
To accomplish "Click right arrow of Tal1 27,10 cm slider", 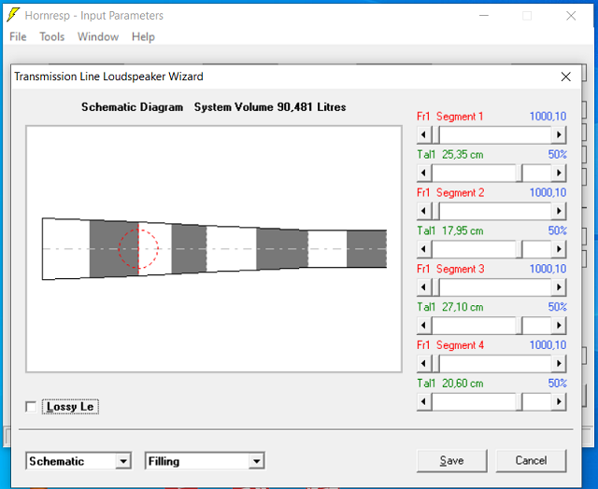I will 559,326.
